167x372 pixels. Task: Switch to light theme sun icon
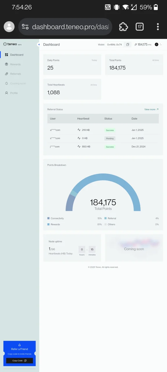point(157,44)
